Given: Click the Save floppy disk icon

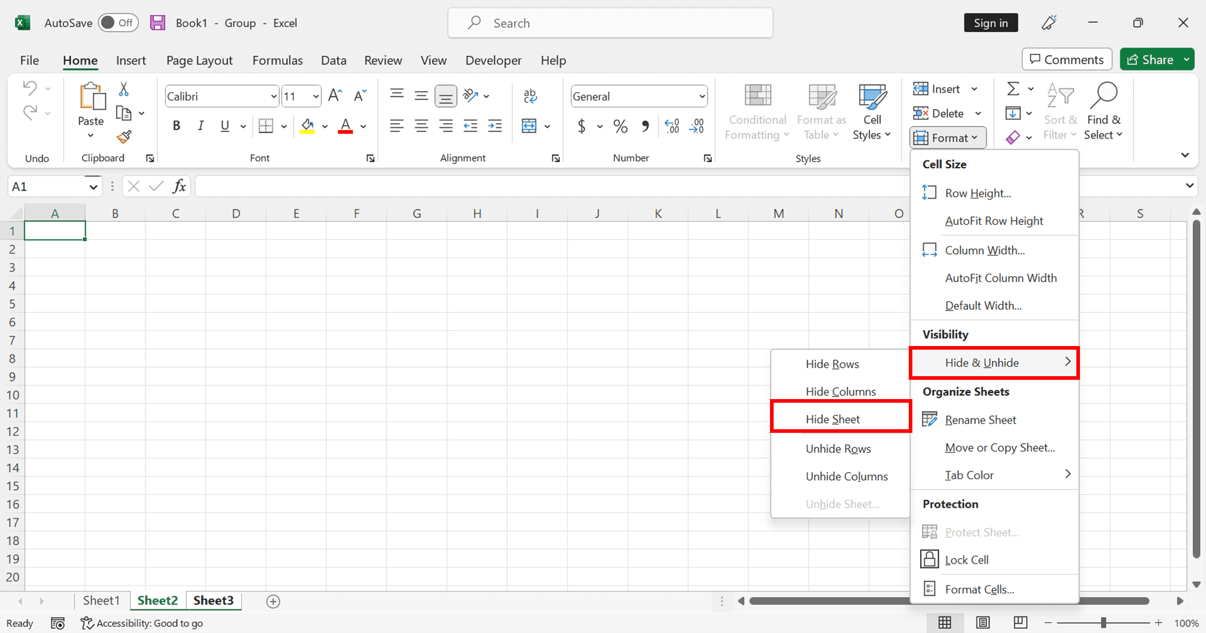Looking at the screenshot, I should point(158,23).
